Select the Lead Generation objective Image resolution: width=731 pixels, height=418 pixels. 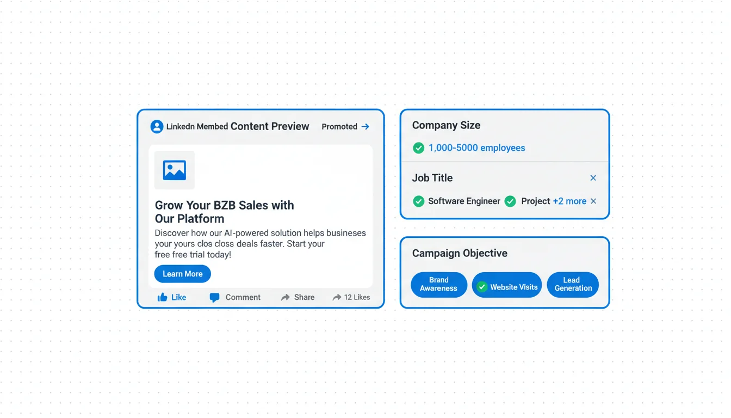(573, 285)
